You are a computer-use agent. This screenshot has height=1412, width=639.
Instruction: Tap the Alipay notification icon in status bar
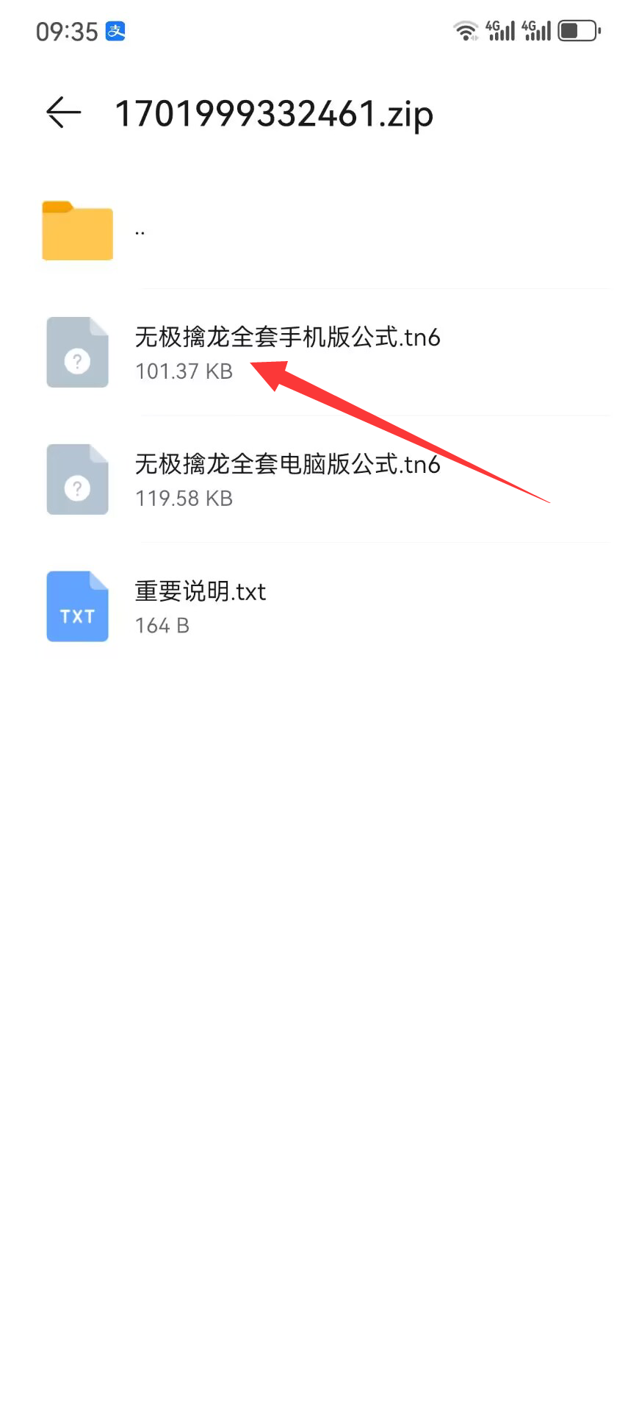pos(115,31)
